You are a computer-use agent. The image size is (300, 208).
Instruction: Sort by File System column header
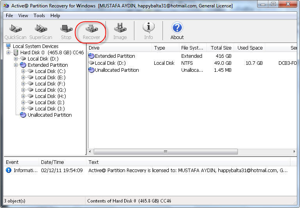point(193,48)
